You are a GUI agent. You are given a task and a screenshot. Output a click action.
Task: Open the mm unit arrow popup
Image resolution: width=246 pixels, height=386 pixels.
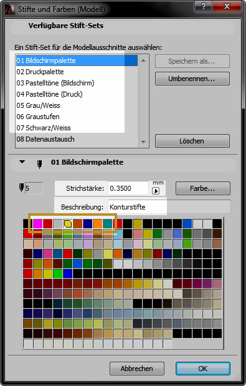tap(156, 191)
